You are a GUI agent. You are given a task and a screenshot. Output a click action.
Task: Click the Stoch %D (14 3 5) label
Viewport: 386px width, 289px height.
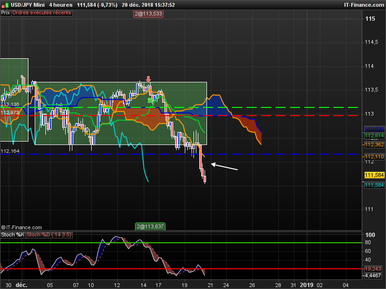49,235
